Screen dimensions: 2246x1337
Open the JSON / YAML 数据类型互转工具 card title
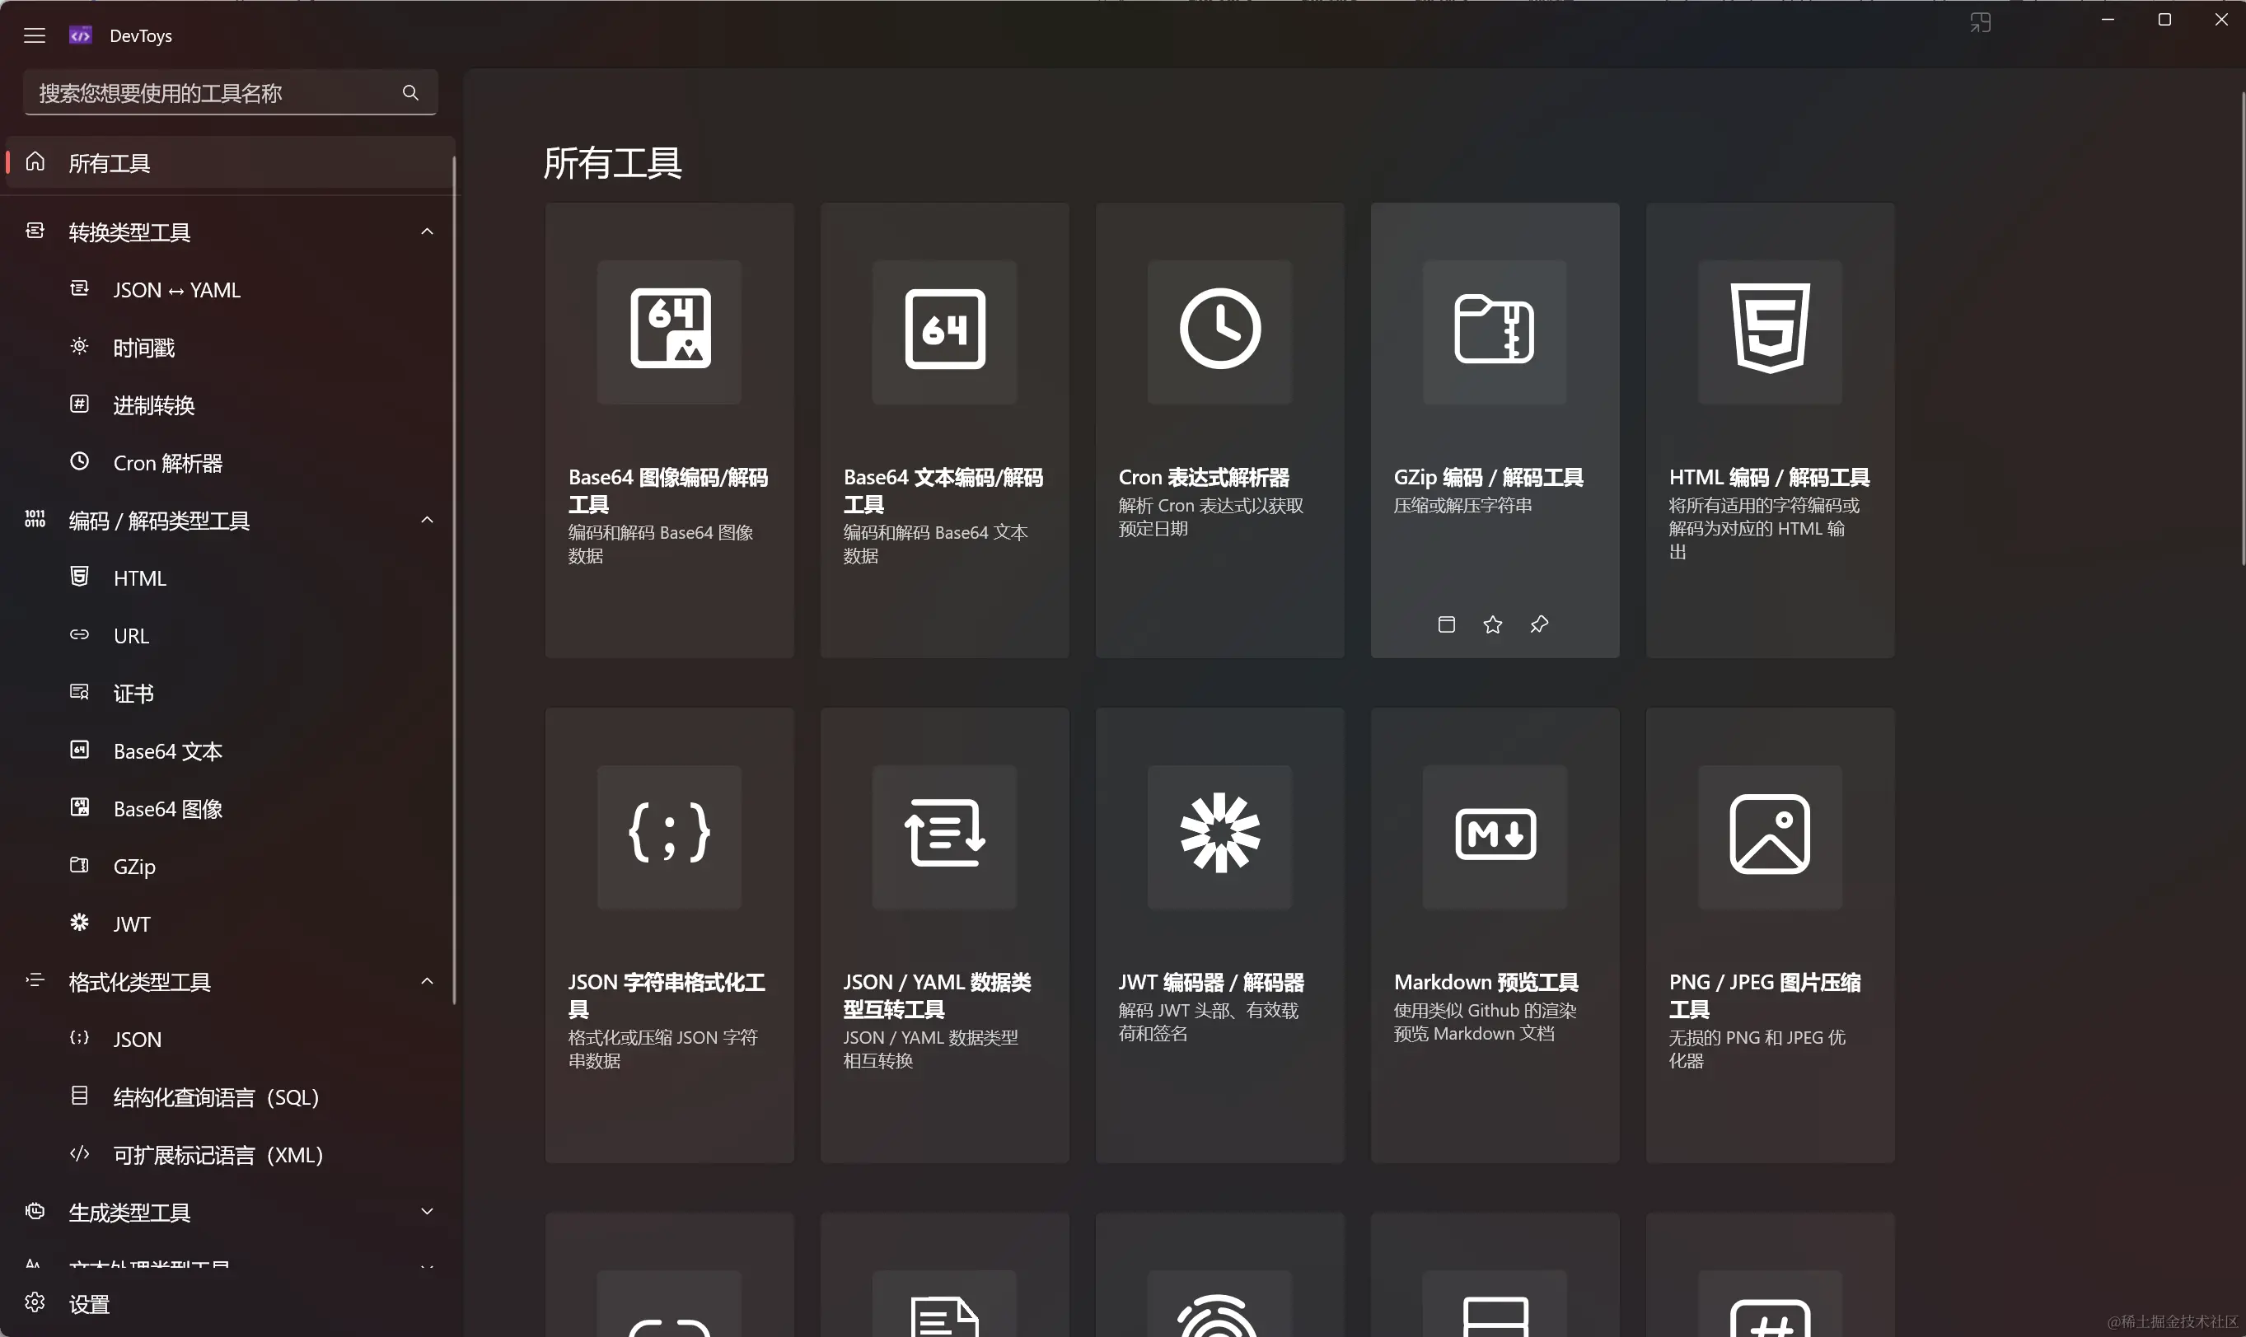937,996
